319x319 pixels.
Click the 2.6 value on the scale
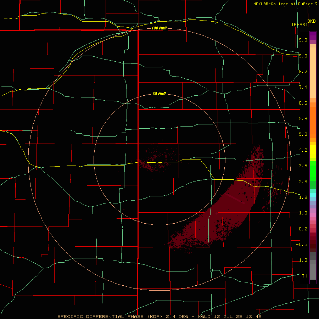[x=303, y=182]
